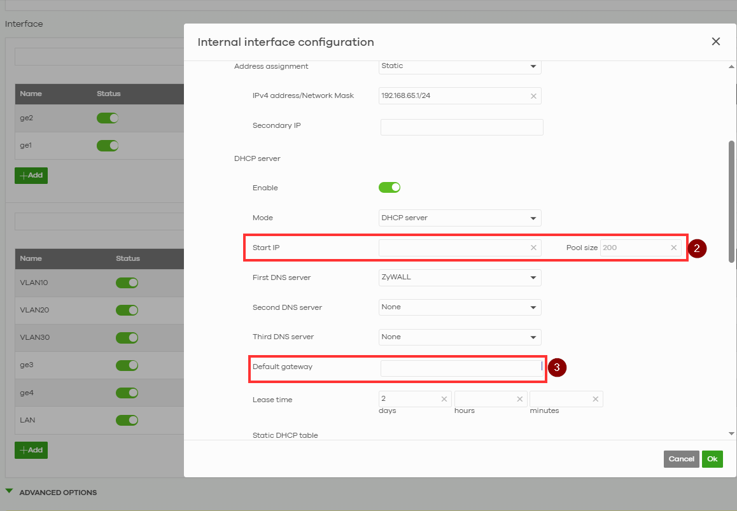Viewport: 737px width, 511px height.
Task: Toggle the VLAN20 interface status
Action: (x=127, y=310)
